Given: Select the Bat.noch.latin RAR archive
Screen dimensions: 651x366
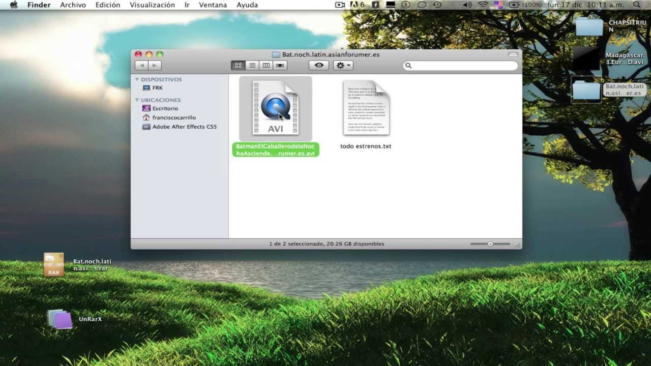Looking at the screenshot, I should pos(54,264).
